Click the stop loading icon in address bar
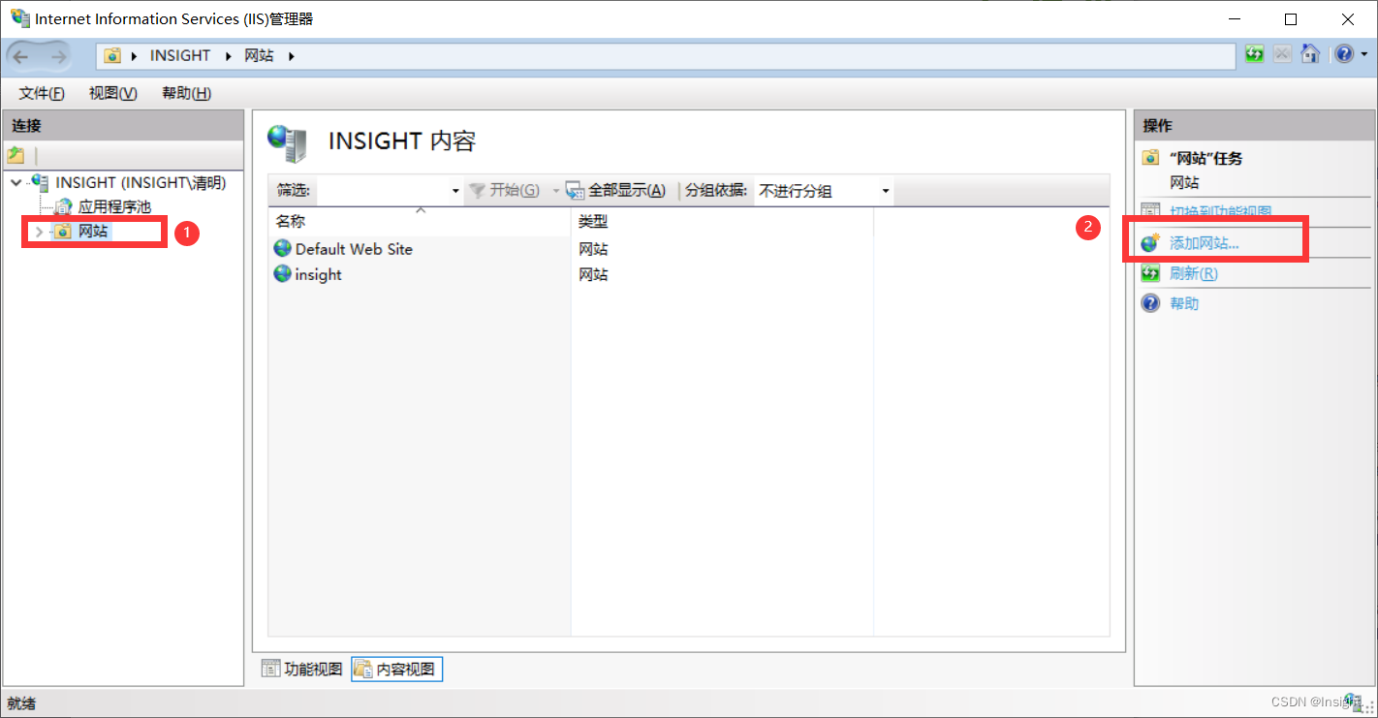 [1282, 54]
